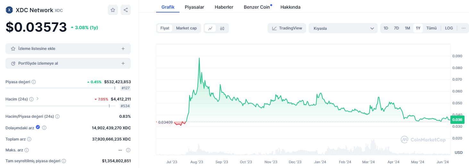The height and width of the screenshot is (168, 469).
Task: Click the Piyasa değeri progress slider
Action: click(x=61, y=88)
